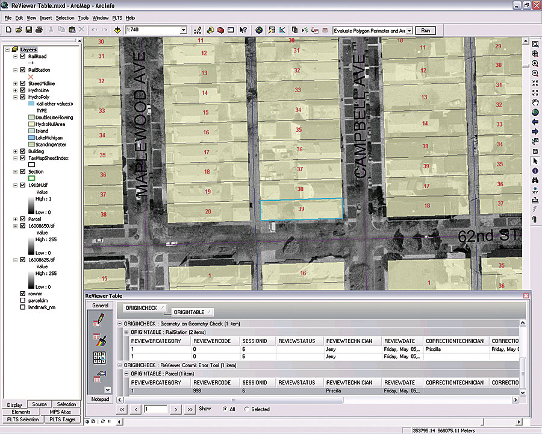Image resolution: width=542 pixels, height=434 pixels.
Task: Uncheck the Parcel layer checkbox
Action: tap(23, 219)
